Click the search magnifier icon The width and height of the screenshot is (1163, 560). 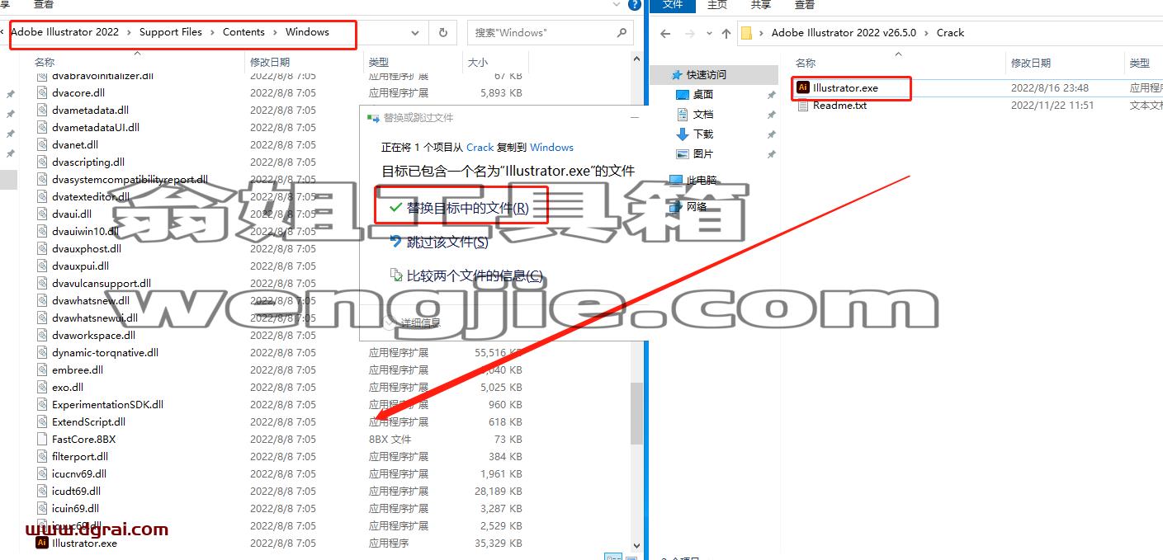point(622,33)
